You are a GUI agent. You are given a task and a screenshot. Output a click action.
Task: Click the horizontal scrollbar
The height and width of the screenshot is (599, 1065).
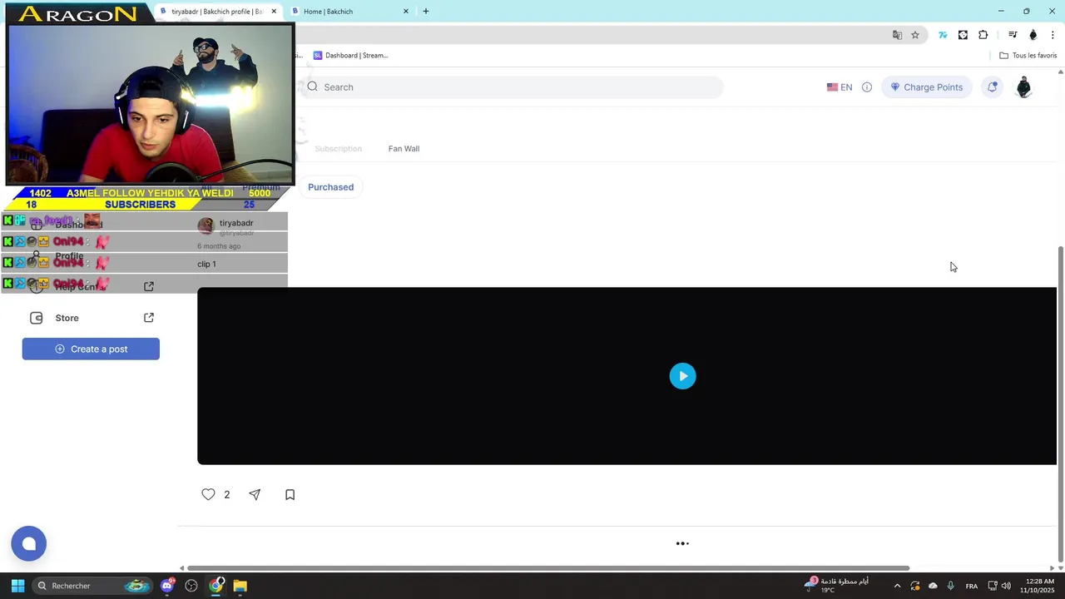click(x=547, y=568)
